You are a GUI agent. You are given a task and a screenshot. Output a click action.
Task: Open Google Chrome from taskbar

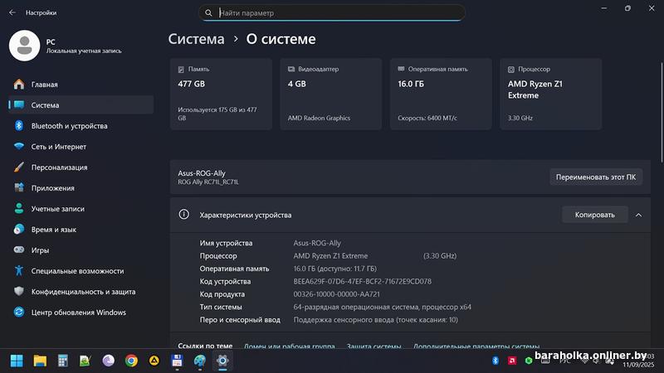coord(131,361)
